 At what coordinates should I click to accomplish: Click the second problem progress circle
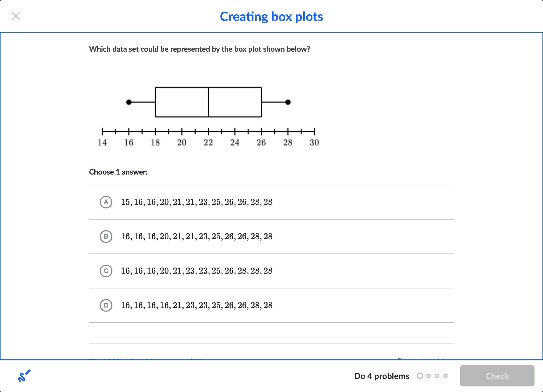(x=428, y=376)
